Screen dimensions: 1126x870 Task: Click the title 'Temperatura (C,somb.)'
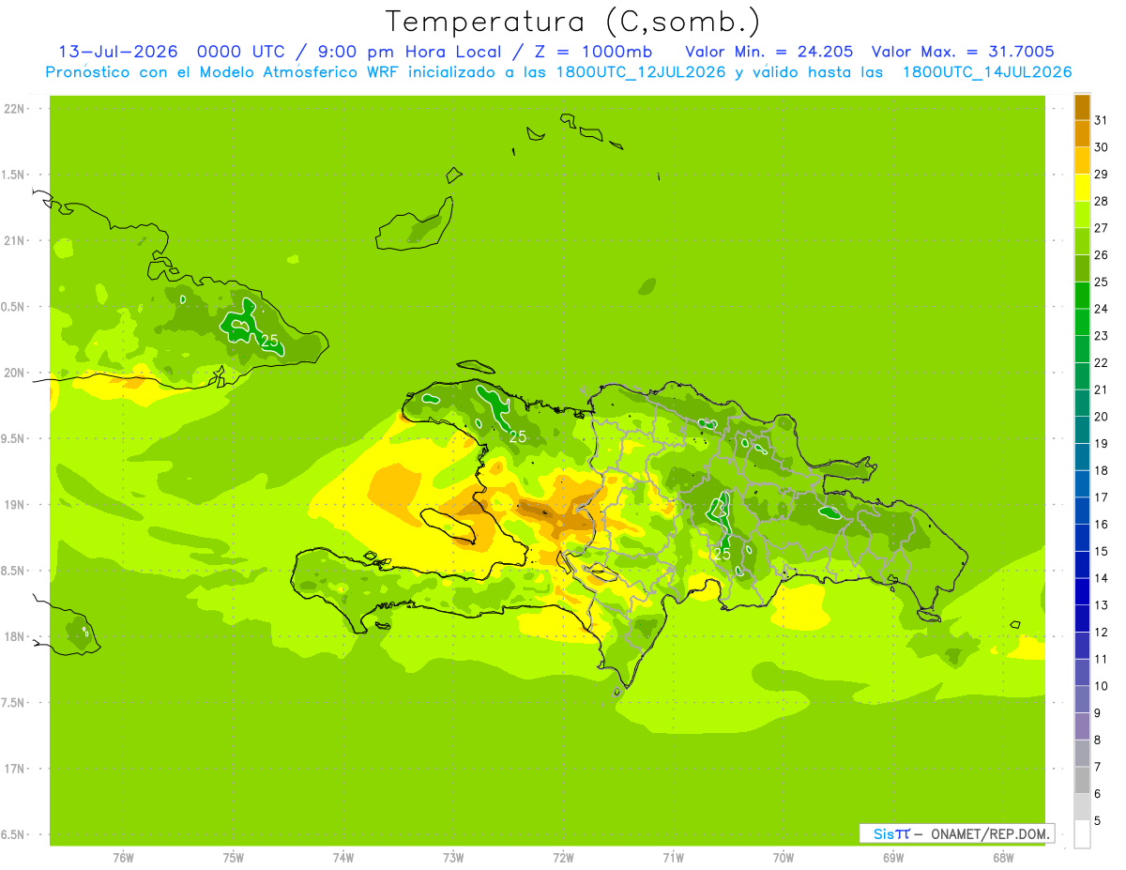[573, 22]
